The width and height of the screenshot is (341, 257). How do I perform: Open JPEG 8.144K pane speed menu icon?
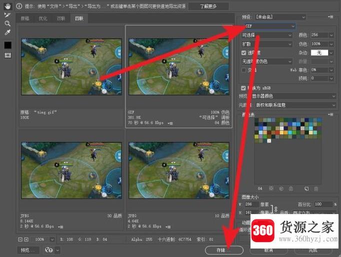point(60,227)
